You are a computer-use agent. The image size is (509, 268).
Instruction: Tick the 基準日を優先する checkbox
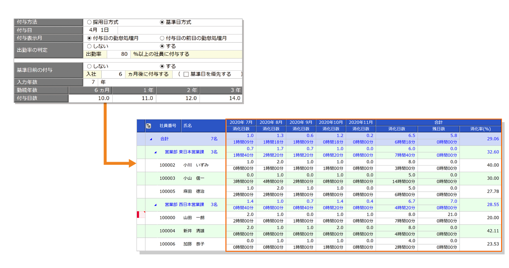[x=186, y=74]
